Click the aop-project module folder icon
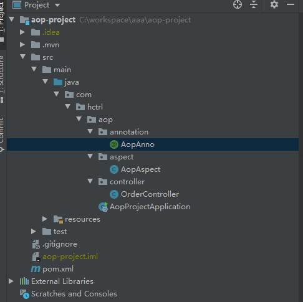The width and height of the screenshot is (303, 302). pos(24,21)
